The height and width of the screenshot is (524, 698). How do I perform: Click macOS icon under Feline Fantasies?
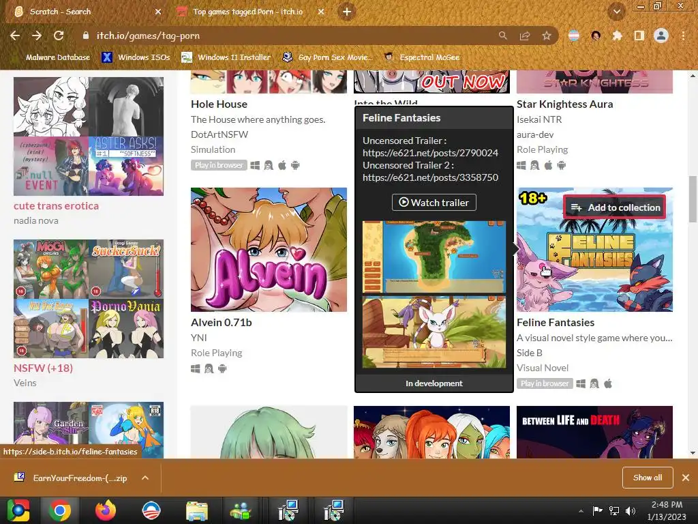607,383
